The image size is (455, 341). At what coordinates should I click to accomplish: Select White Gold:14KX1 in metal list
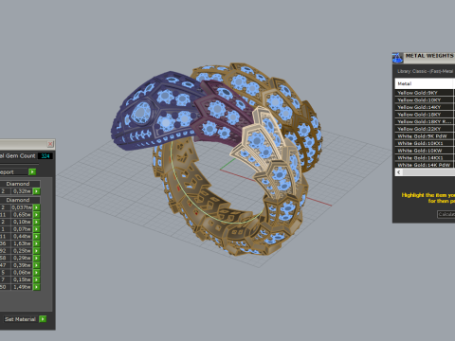coord(424,158)
